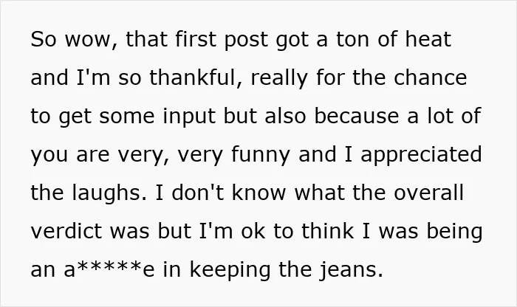
Task: Click the word "verdict" starting line six
Action: click(x=66, y=230)
